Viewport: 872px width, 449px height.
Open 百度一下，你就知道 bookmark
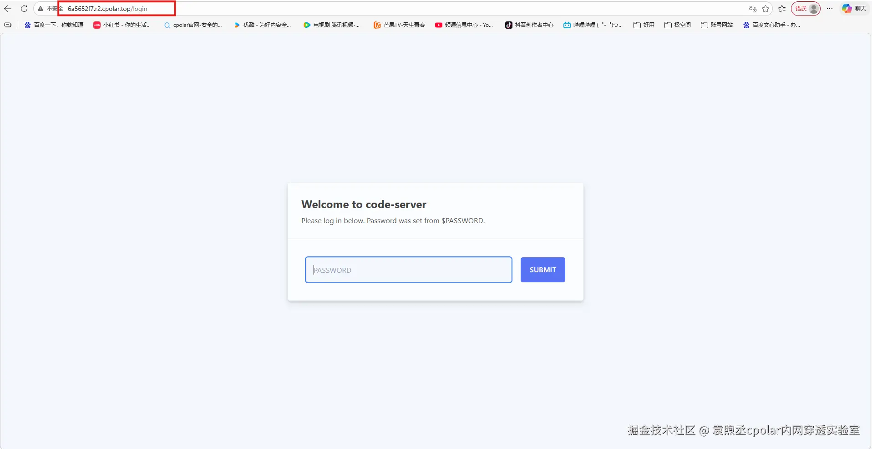pyautogui.click(x=54, y=25)
